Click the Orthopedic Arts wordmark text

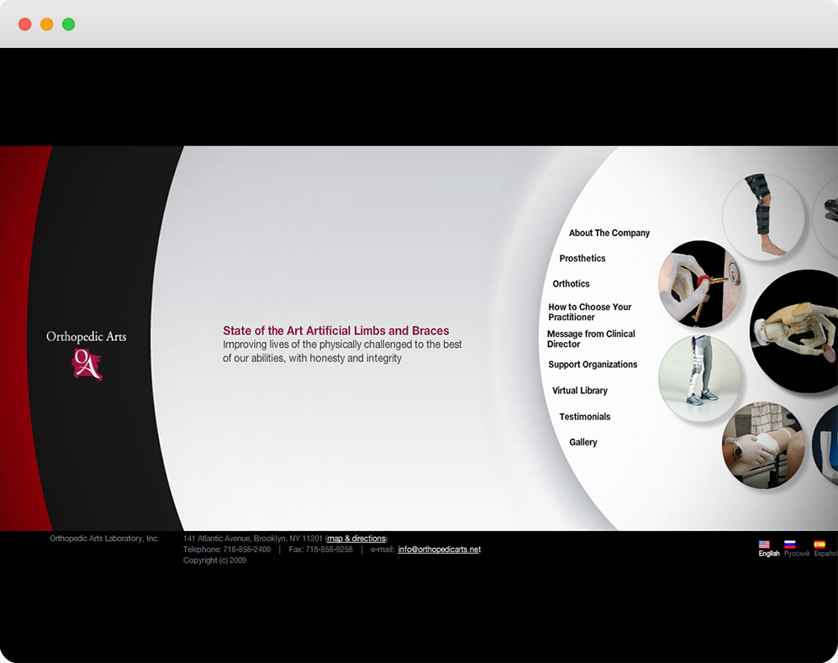[x=86, y=337]
